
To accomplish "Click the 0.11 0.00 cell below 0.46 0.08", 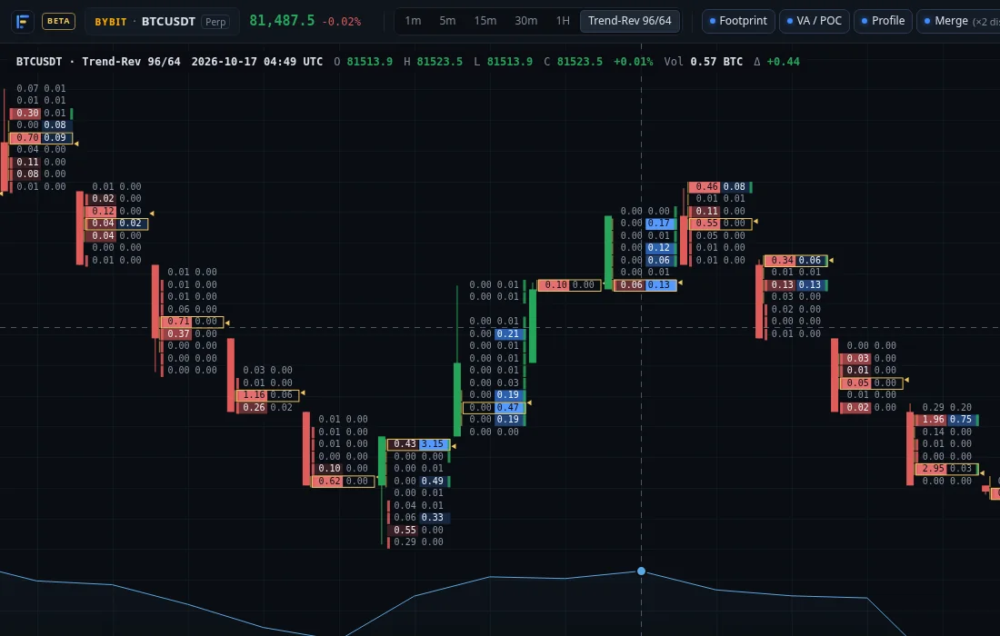I will (x=720, y=212).
